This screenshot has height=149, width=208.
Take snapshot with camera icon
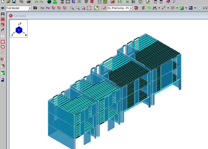click(x=35, y=8)
